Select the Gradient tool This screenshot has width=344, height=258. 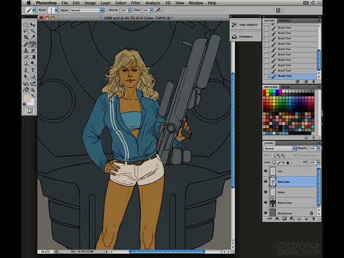pyautogui.click(x=33, y=57)
